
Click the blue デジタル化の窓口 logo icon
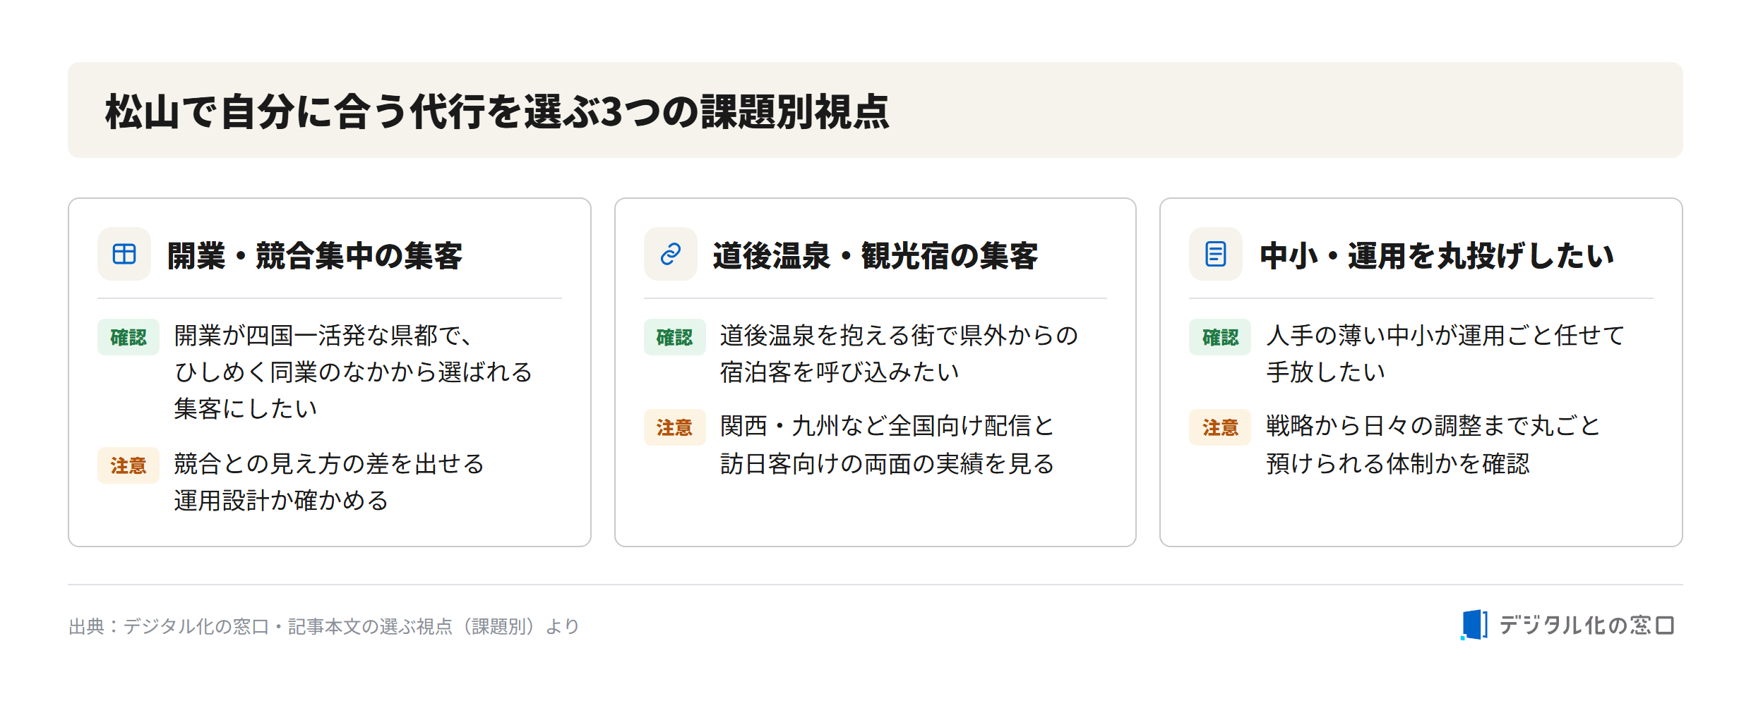point(1474,625)
